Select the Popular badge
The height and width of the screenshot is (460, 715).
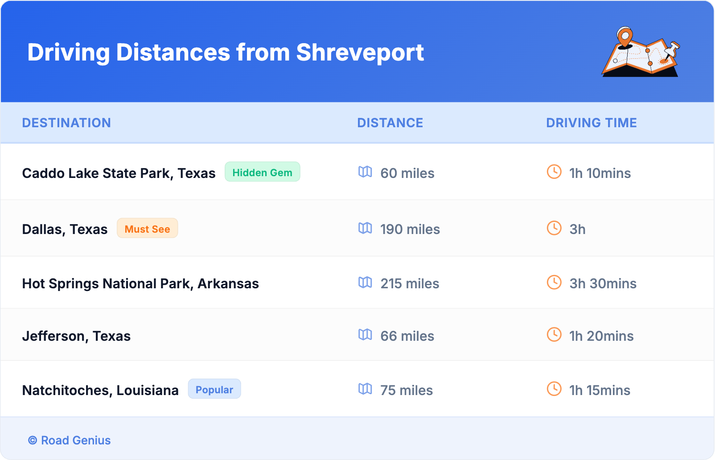214,389
